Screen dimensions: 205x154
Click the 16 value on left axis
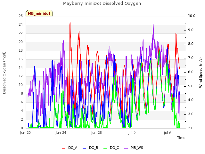tap(20, 59)
